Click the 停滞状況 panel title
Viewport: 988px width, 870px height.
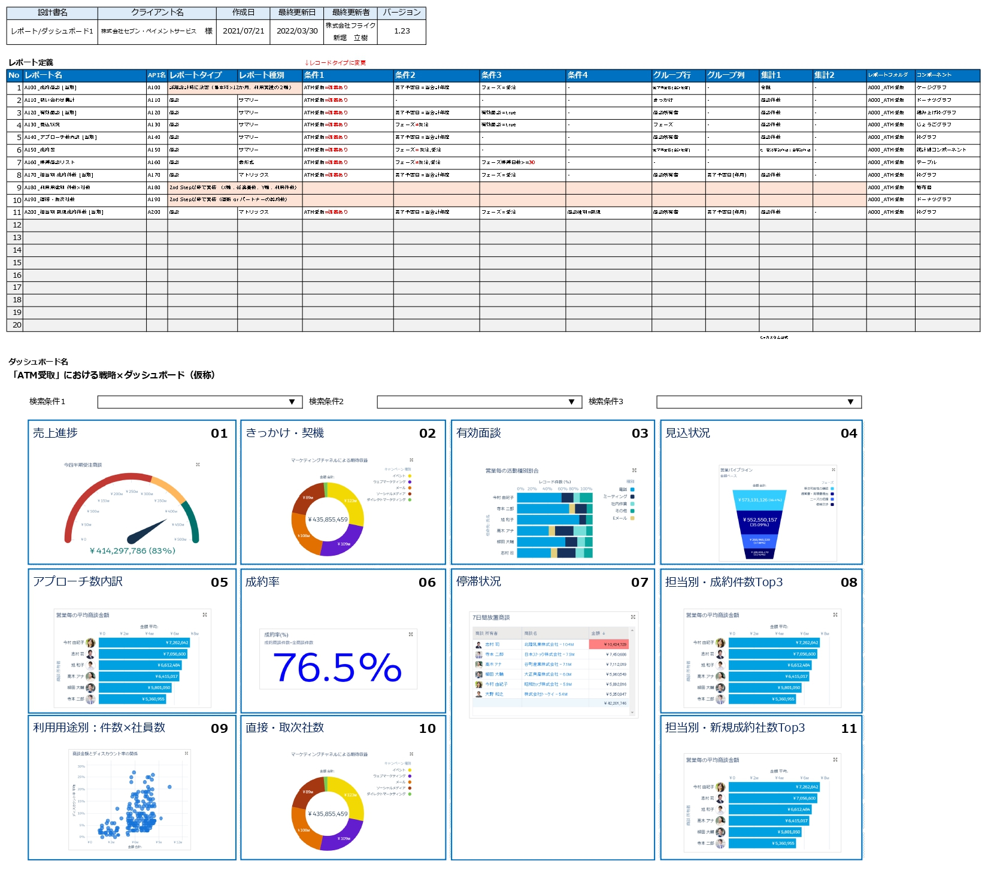[478, 581]
